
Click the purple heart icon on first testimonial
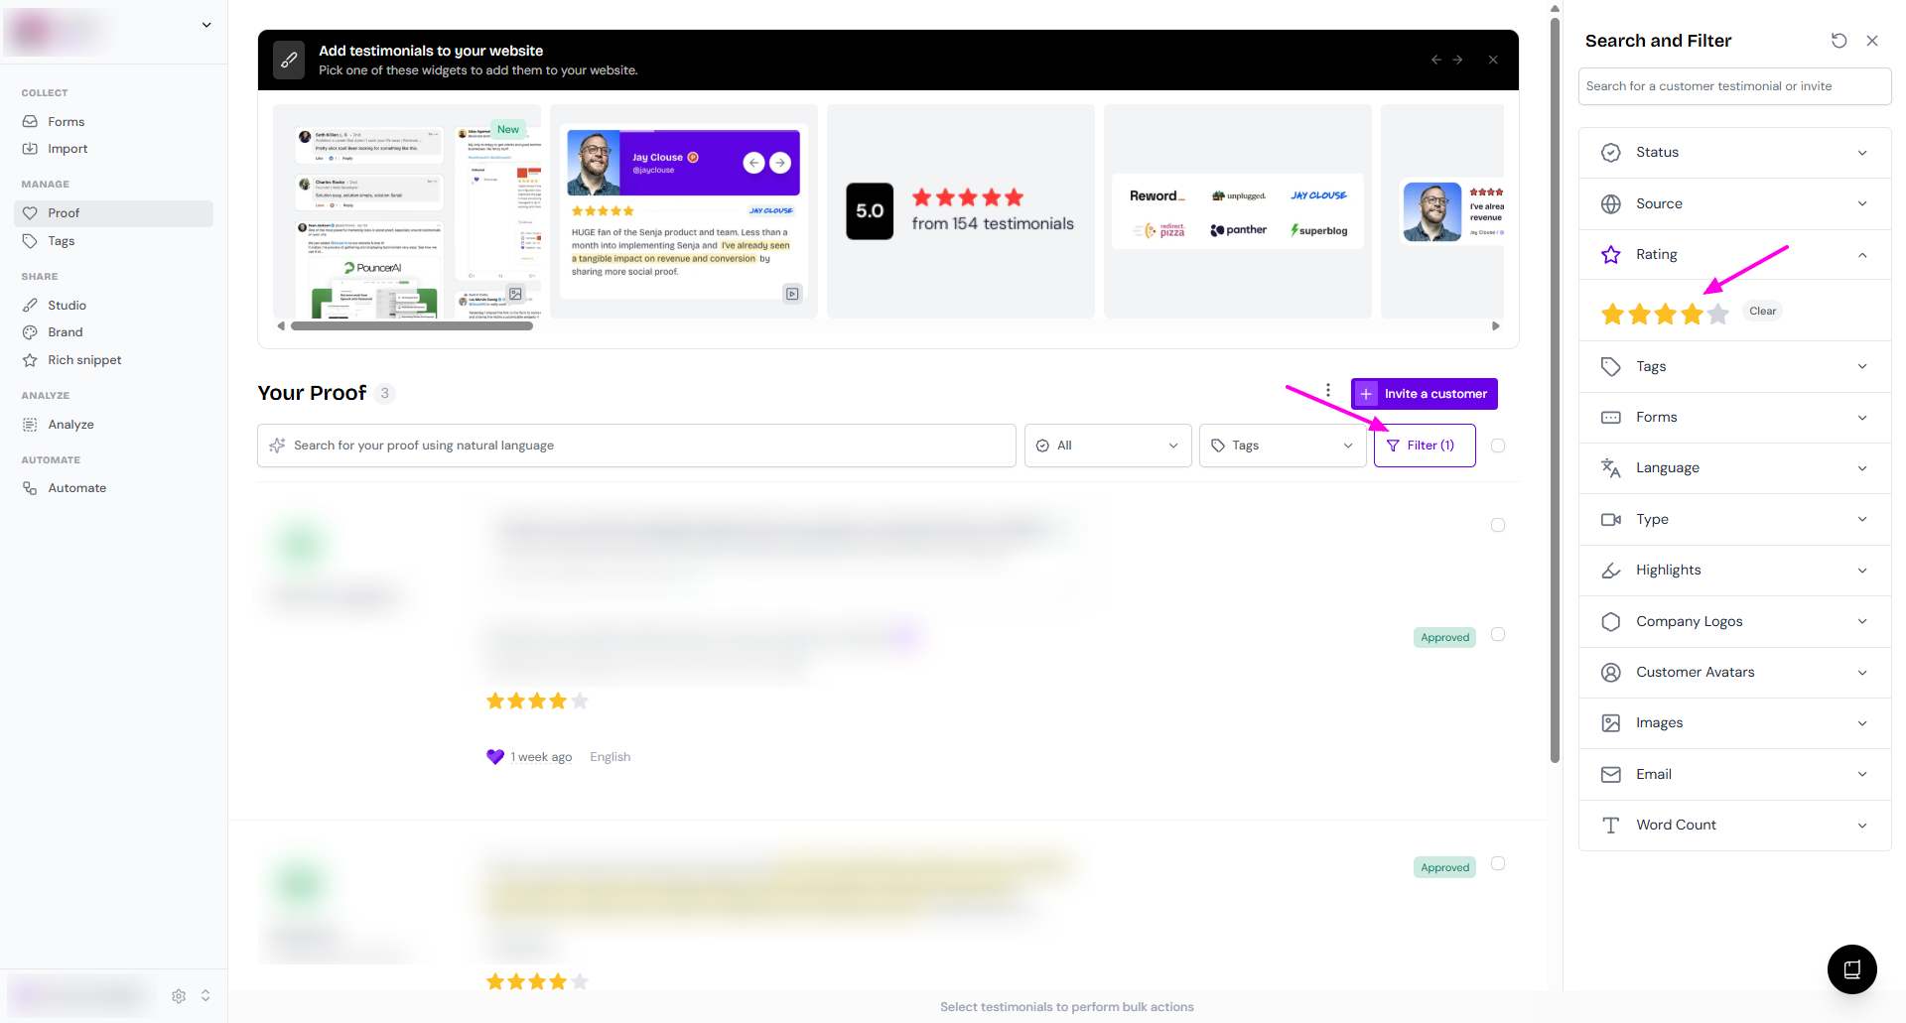pyautogui.click(x=495, y=757)
